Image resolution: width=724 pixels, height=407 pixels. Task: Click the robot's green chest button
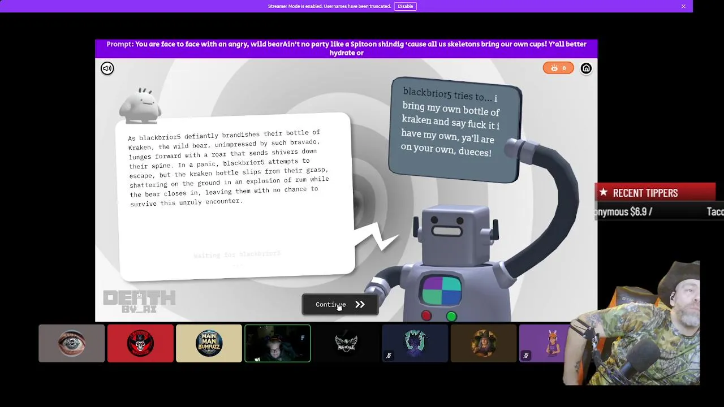[451, 317]
